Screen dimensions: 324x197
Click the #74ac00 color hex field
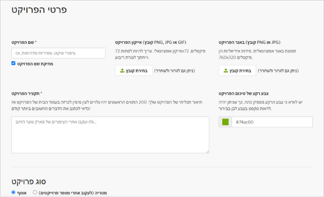[272, 122]
